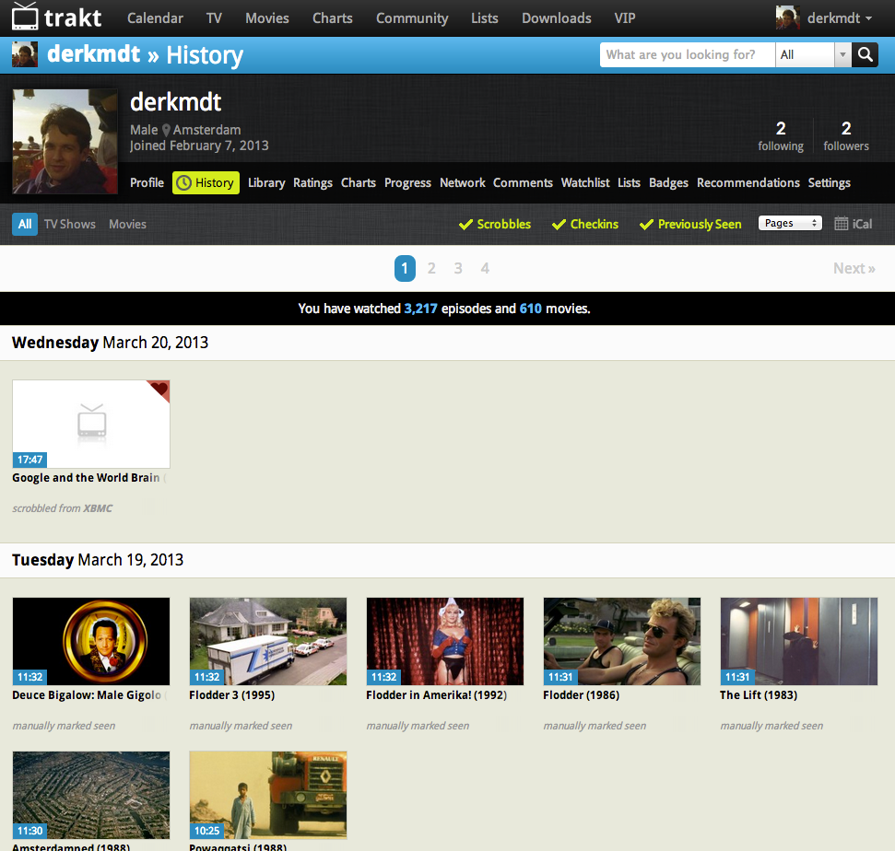Go to history page 4
Screen dimensions: 895x851
pos(485,268)
